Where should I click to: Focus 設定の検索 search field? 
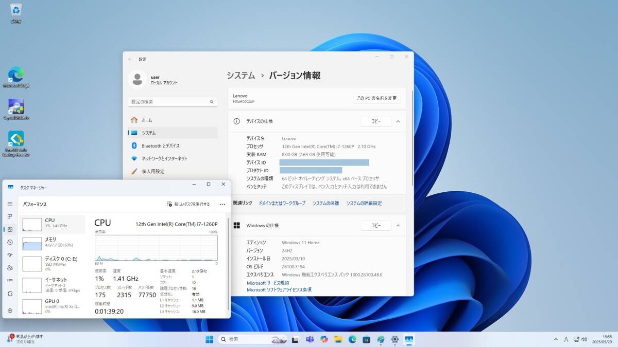[x=173, y=102]
